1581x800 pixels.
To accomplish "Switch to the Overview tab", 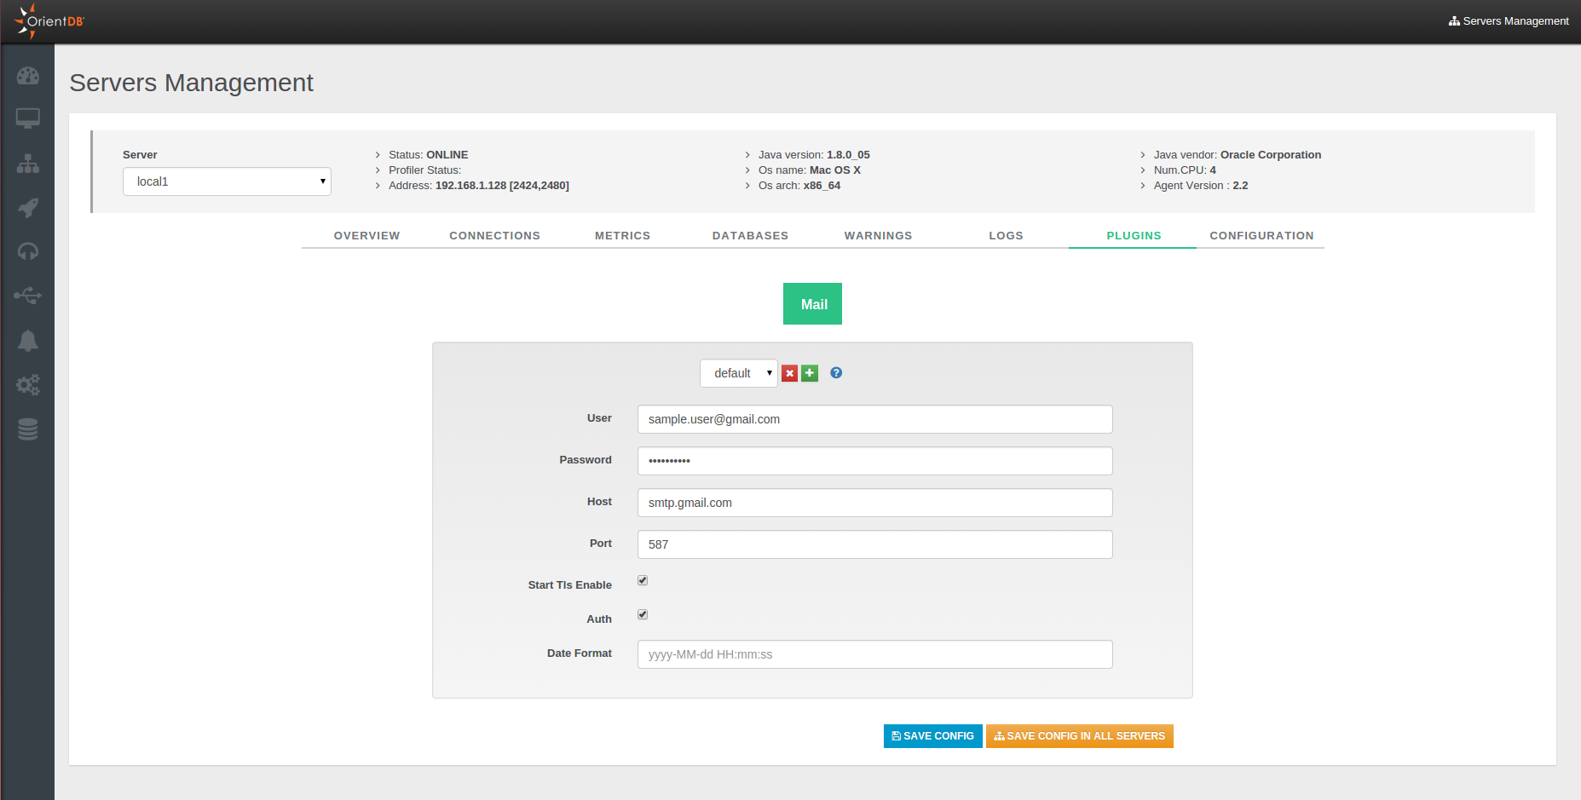I will pyautogui.click(x=366, y=236).
